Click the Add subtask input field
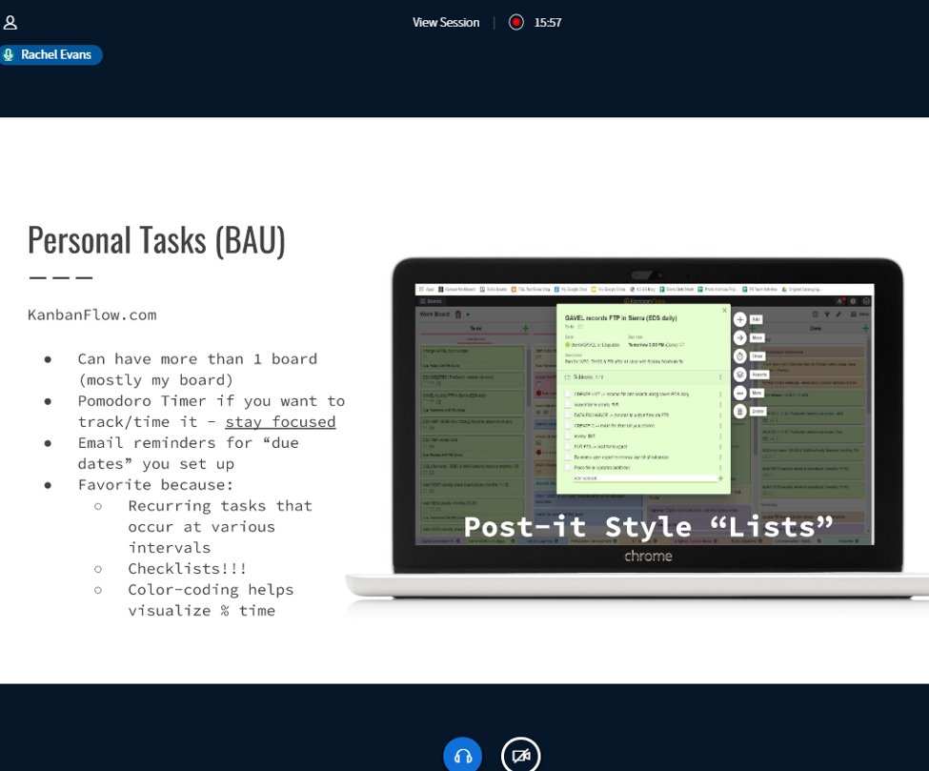929x771 pixels. point(643,478)
